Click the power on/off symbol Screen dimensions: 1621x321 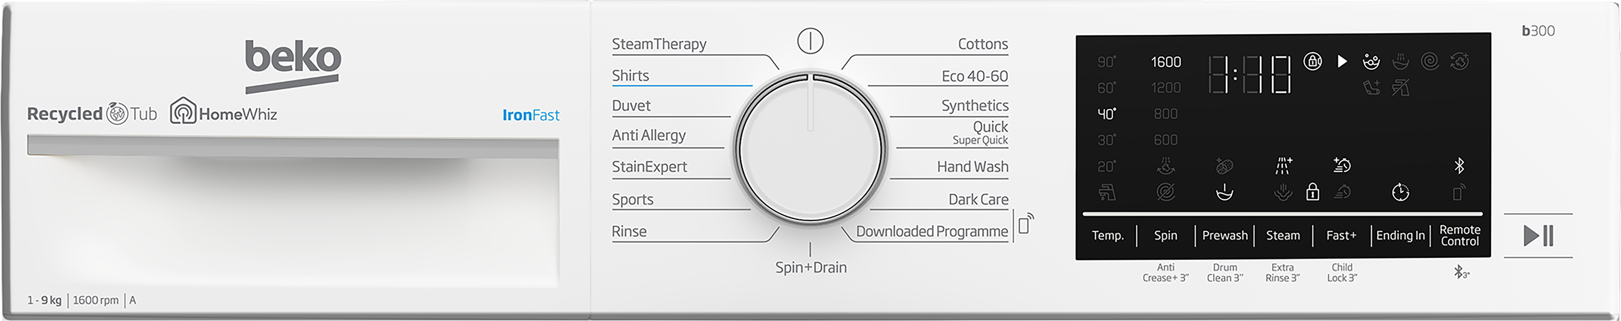810,41
